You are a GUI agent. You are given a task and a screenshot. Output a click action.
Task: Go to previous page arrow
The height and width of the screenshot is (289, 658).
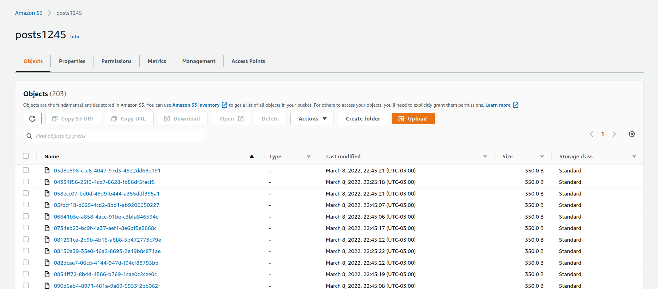[591, 134]
